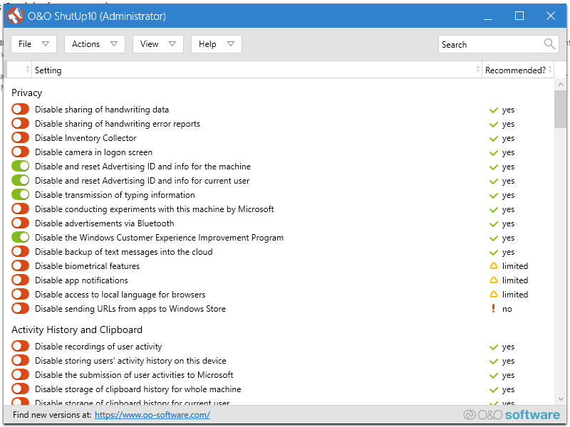The image size is (570, 427).
Task: Switch off Windows Customer Experience Improvement Program toggle
Action: click(20, 237)
